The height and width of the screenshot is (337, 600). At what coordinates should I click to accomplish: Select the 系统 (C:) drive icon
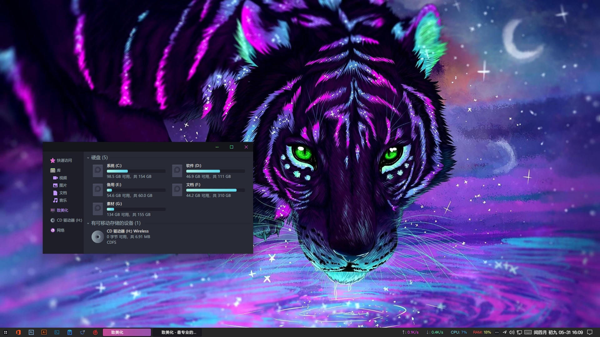coord(98,171)
